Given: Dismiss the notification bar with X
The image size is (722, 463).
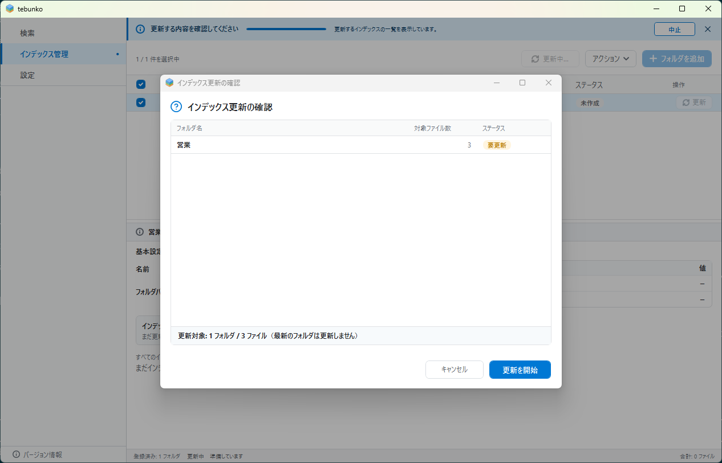Looking at the screenshot, I should [708, 29].
